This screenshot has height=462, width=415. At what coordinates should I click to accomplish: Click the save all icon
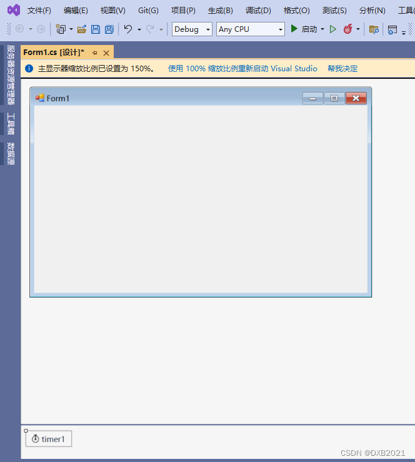point(109,29)
